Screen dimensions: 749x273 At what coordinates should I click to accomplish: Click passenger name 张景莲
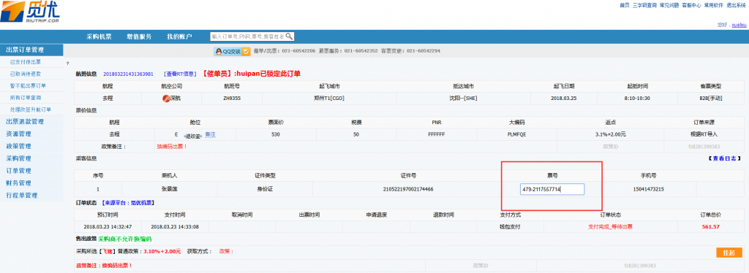(169, 189)
